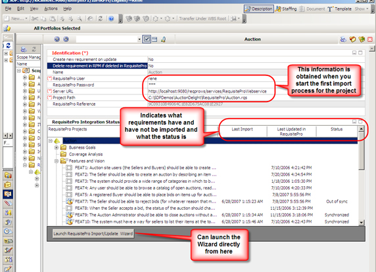
Task: Minimize the Identification section
Action: (x=354, y=52)
